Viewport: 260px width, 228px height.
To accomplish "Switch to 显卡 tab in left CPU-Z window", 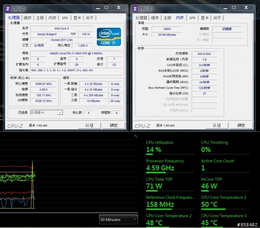I will [77, 18].
